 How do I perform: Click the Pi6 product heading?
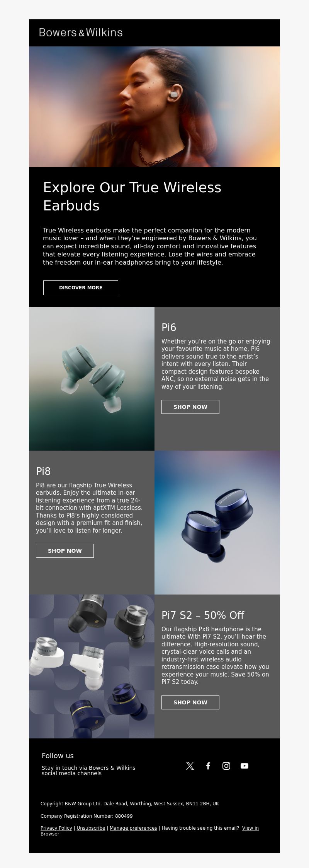point(169,328)
